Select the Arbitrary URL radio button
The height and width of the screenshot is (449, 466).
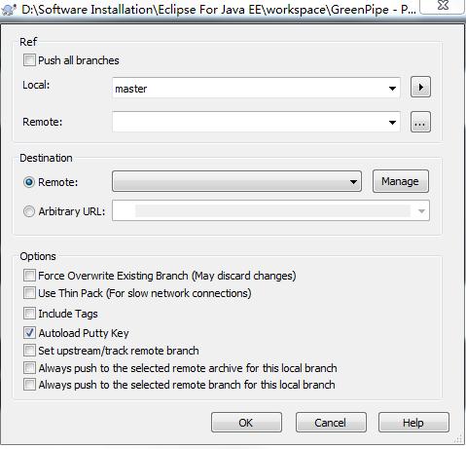click(x=29, y=211)
